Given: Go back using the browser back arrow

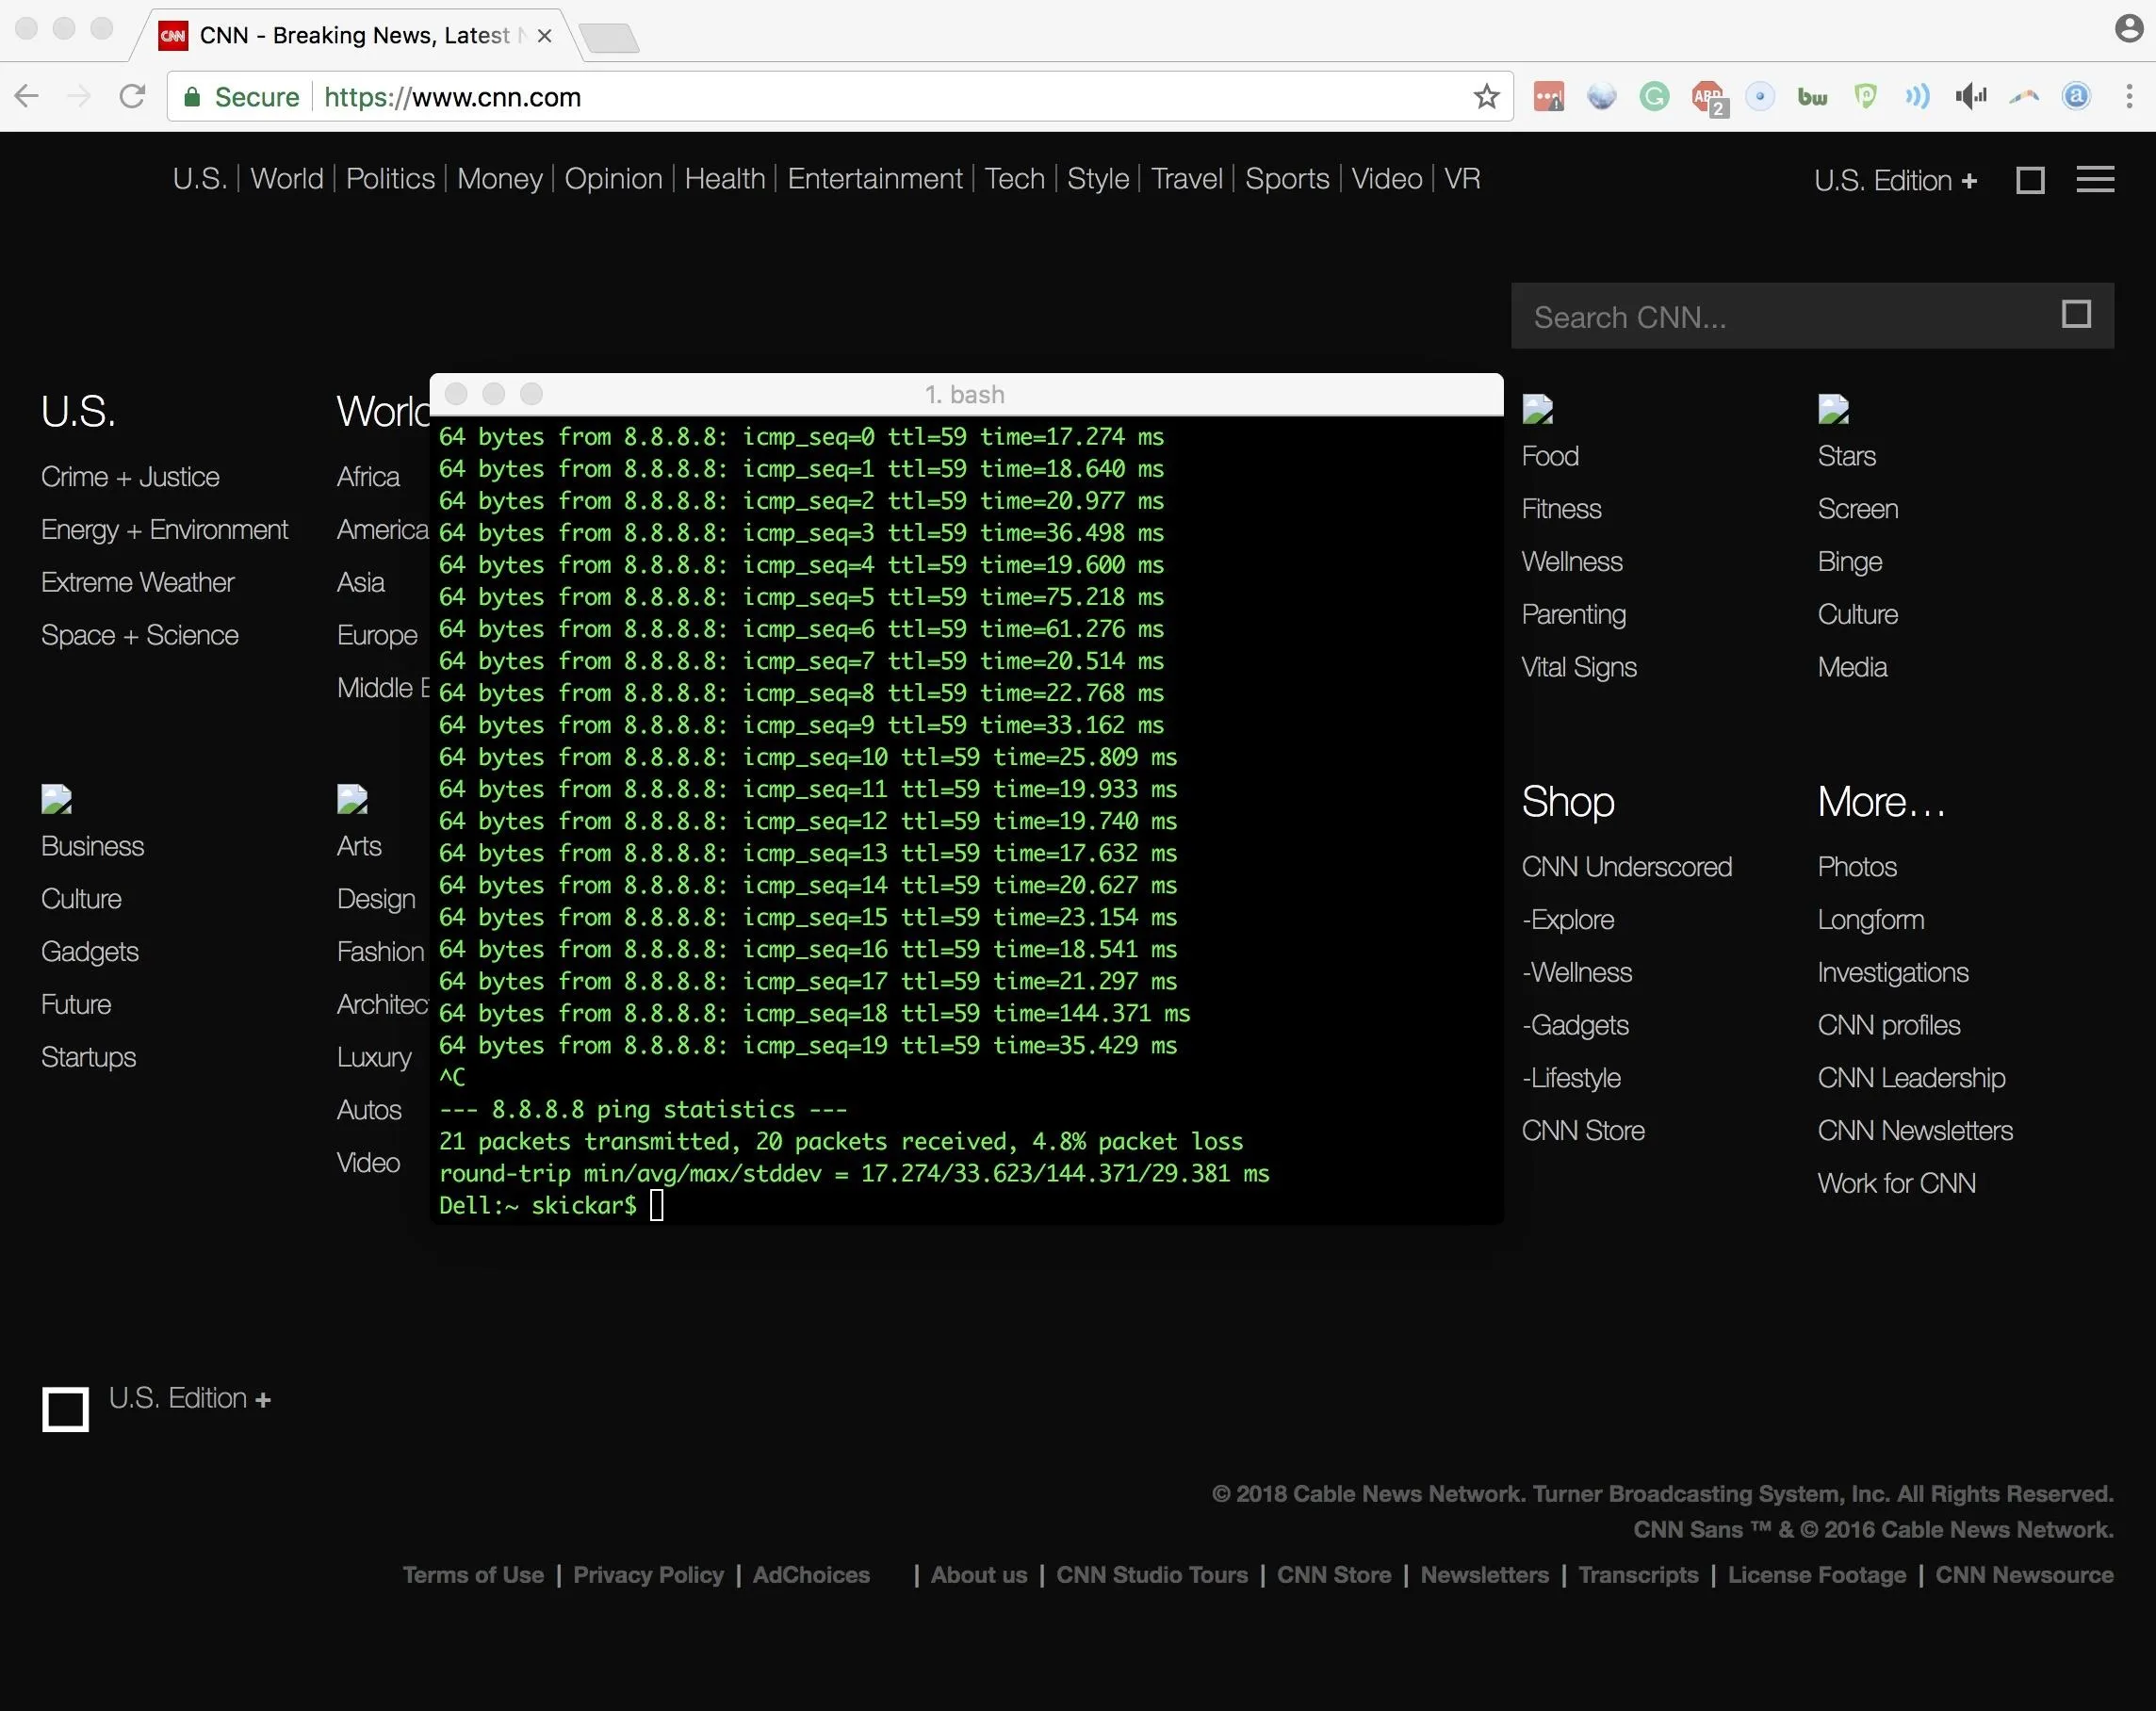Looking at the screenshot, I should [x=27, y=97].
